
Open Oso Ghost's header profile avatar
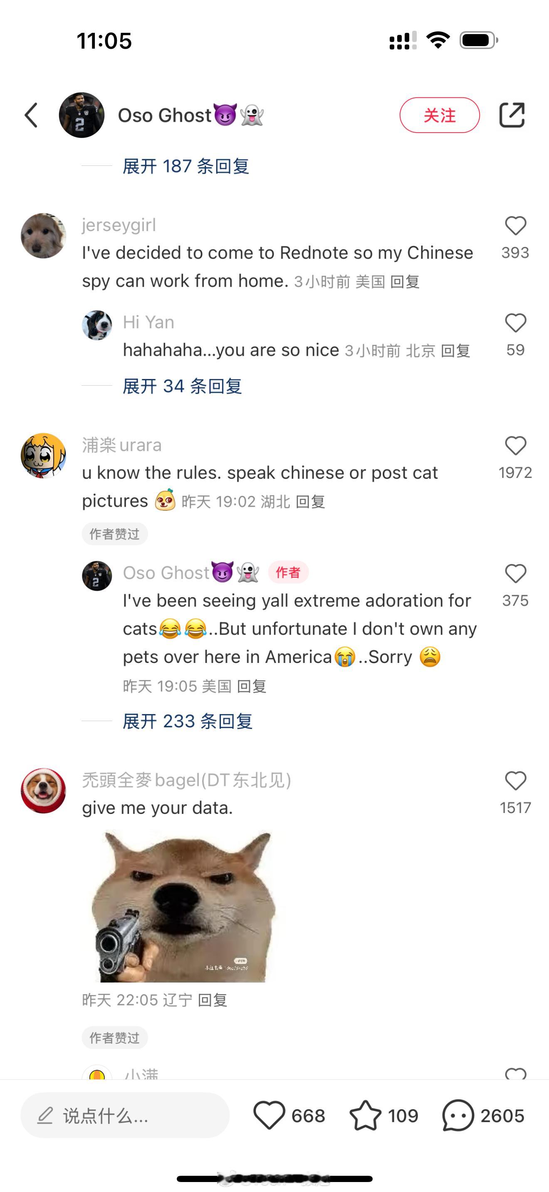click(82, 115)
